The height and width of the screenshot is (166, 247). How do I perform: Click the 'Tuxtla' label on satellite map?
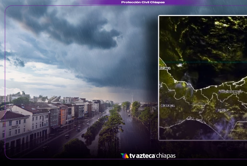point(222,110)
